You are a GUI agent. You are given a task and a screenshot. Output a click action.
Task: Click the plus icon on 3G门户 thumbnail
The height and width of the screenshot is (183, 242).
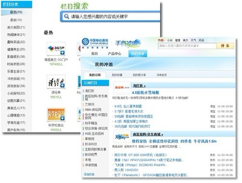62,52
